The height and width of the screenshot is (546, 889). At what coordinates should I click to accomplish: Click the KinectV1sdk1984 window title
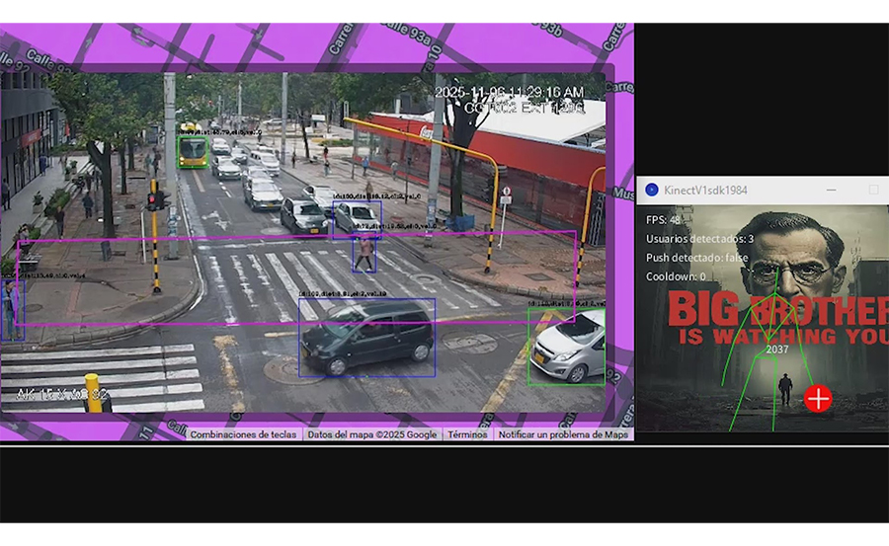[707, 190]
